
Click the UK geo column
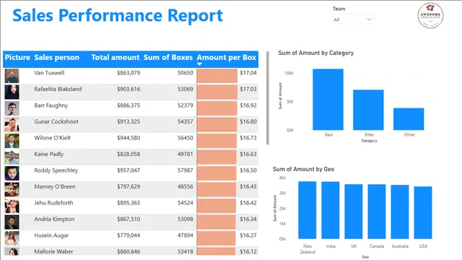[x=354, y=212]
